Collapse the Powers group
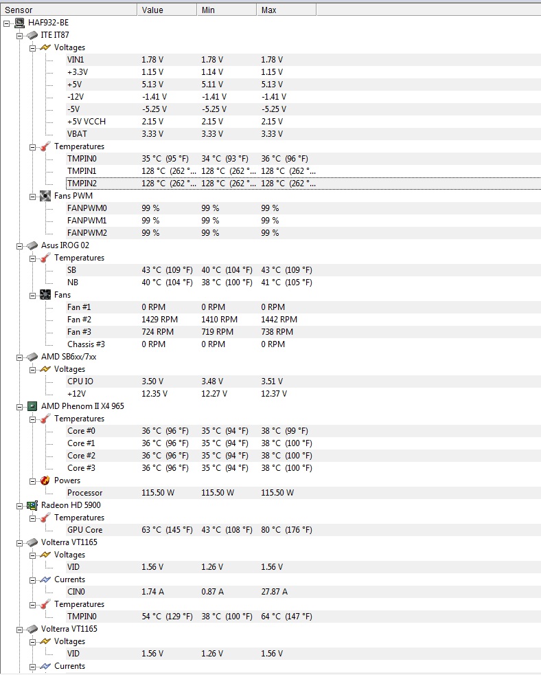The height and width of the screenshot is (675, 541). coord(32,481)
